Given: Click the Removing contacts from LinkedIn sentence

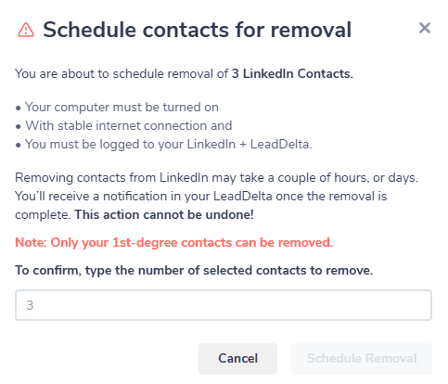Looking at the screenshot, I should click(216, 178).
